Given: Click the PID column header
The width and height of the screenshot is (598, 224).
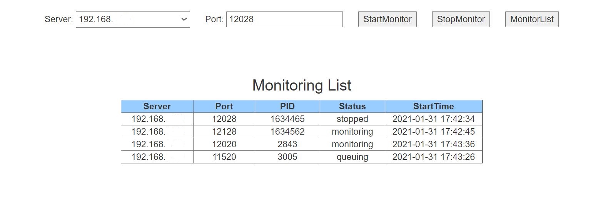Looking at the screenshot, I should coord(287,106).
